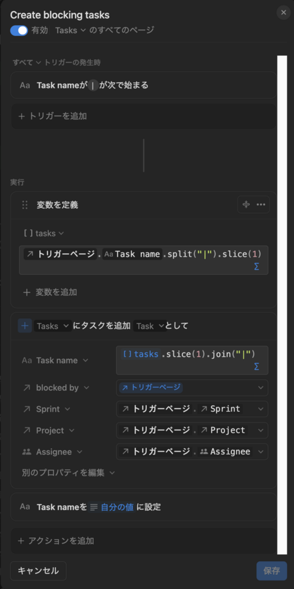Expand 別のプロパティを編集
This screenshot has width=294, height=589.
coord(68,473)
